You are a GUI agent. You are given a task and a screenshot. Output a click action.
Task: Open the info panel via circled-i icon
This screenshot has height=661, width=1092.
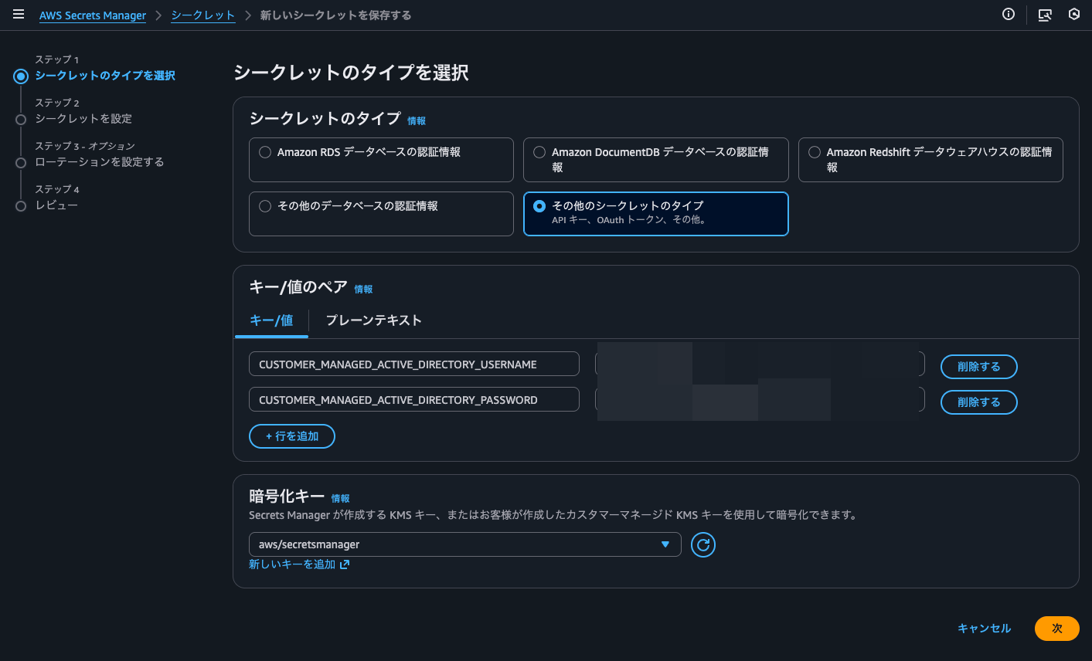[1008, 14]
